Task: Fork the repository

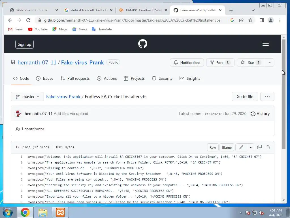Action: tap(220, 63)
